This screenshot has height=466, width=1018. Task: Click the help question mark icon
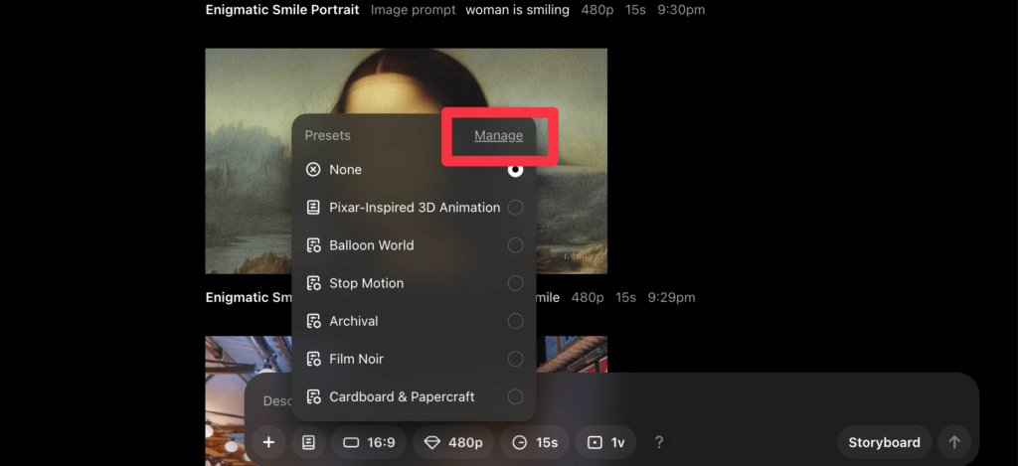tap(658, 442)
